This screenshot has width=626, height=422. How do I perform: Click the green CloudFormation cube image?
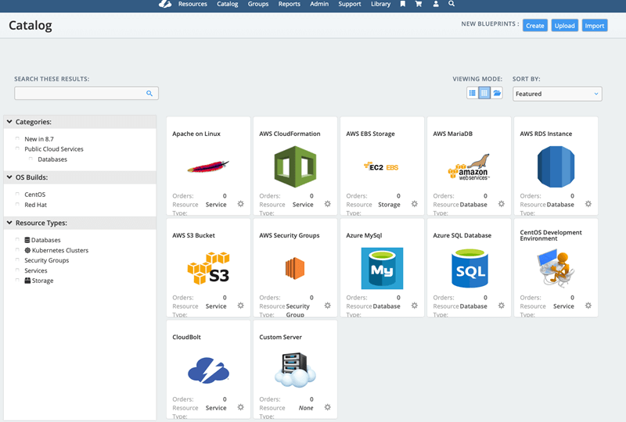[x=295, y=166]
